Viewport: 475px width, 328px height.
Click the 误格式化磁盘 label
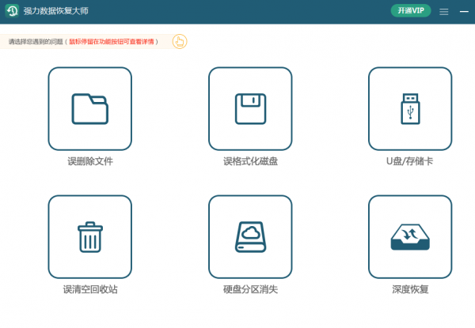(250, 161)
